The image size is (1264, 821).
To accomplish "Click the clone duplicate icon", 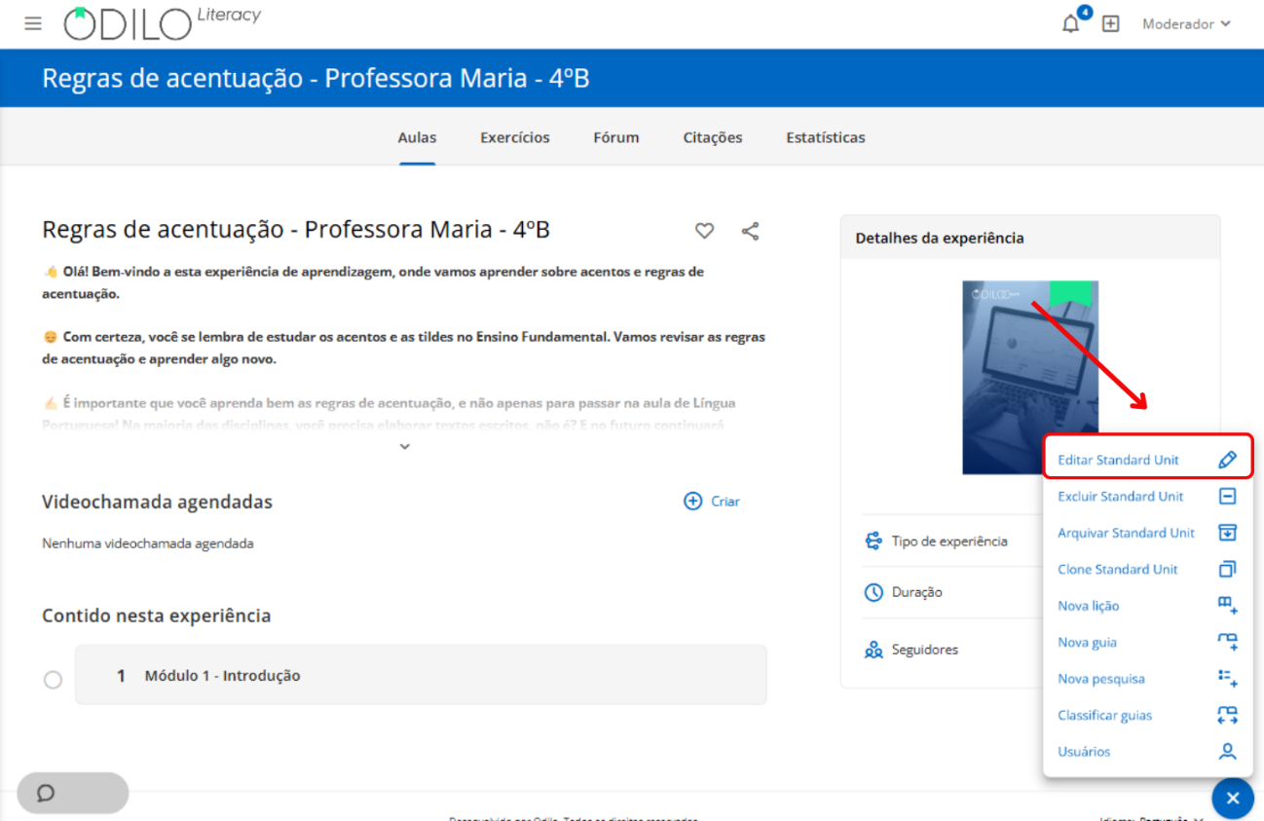I will [x=1228, y=570].
